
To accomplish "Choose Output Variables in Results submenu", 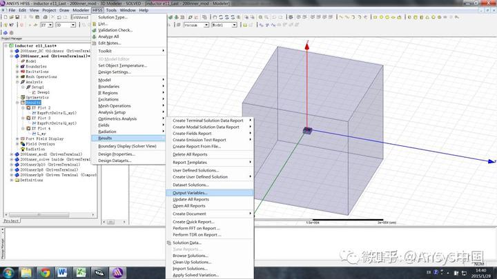I will tap(210, 193).
